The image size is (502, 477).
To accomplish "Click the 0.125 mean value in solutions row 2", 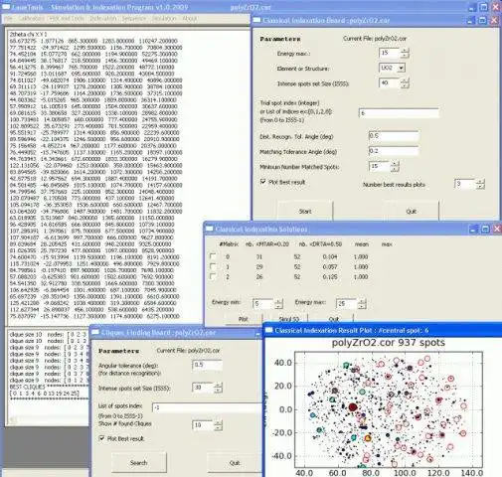I will [x=330, y=276].
